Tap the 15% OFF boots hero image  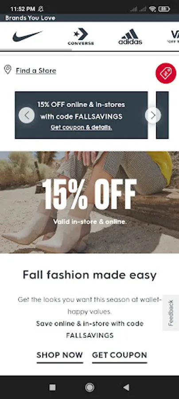(89, 202)
